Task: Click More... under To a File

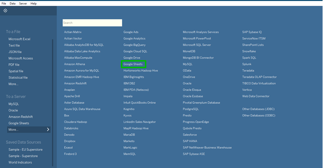Action: tap(13, 84)
